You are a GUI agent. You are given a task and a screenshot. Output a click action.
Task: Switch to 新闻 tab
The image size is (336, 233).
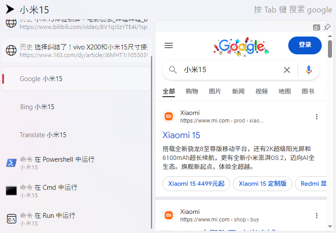pos(238,92)
